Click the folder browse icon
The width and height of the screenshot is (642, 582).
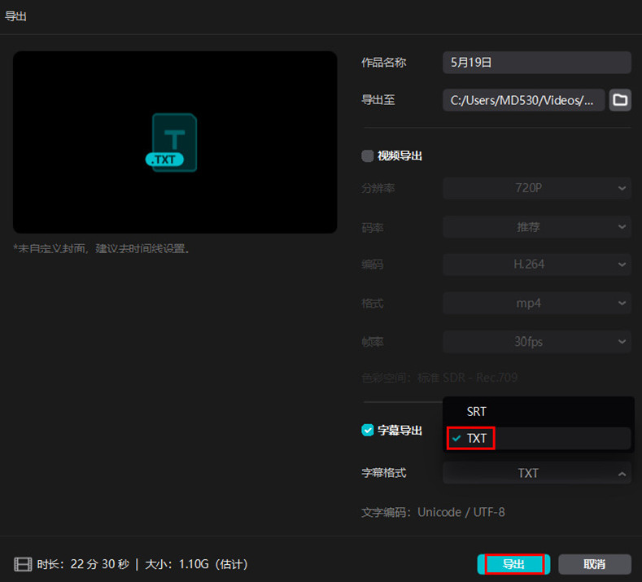(620, 100)
